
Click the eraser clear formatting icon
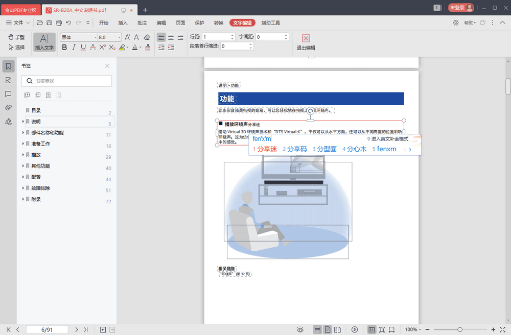(147, 37)
